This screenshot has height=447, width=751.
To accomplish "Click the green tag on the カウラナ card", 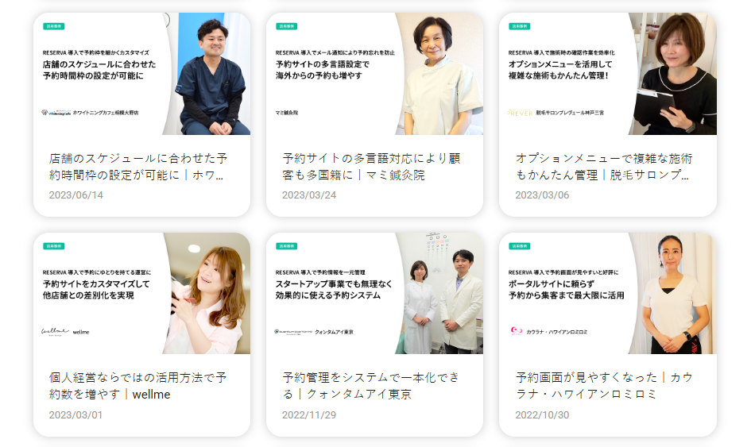I will tap(519, 246).
